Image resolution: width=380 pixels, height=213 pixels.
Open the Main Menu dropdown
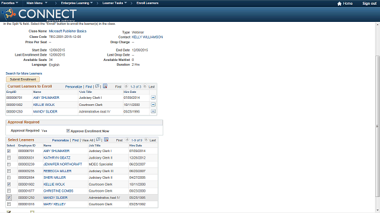pyautogui.click(x=37, y=3)
